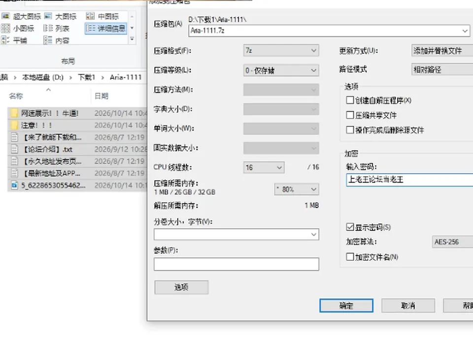Switch Explorer layout to 中图标
Viewport: 473px width, 341px height.
point(102,16)
